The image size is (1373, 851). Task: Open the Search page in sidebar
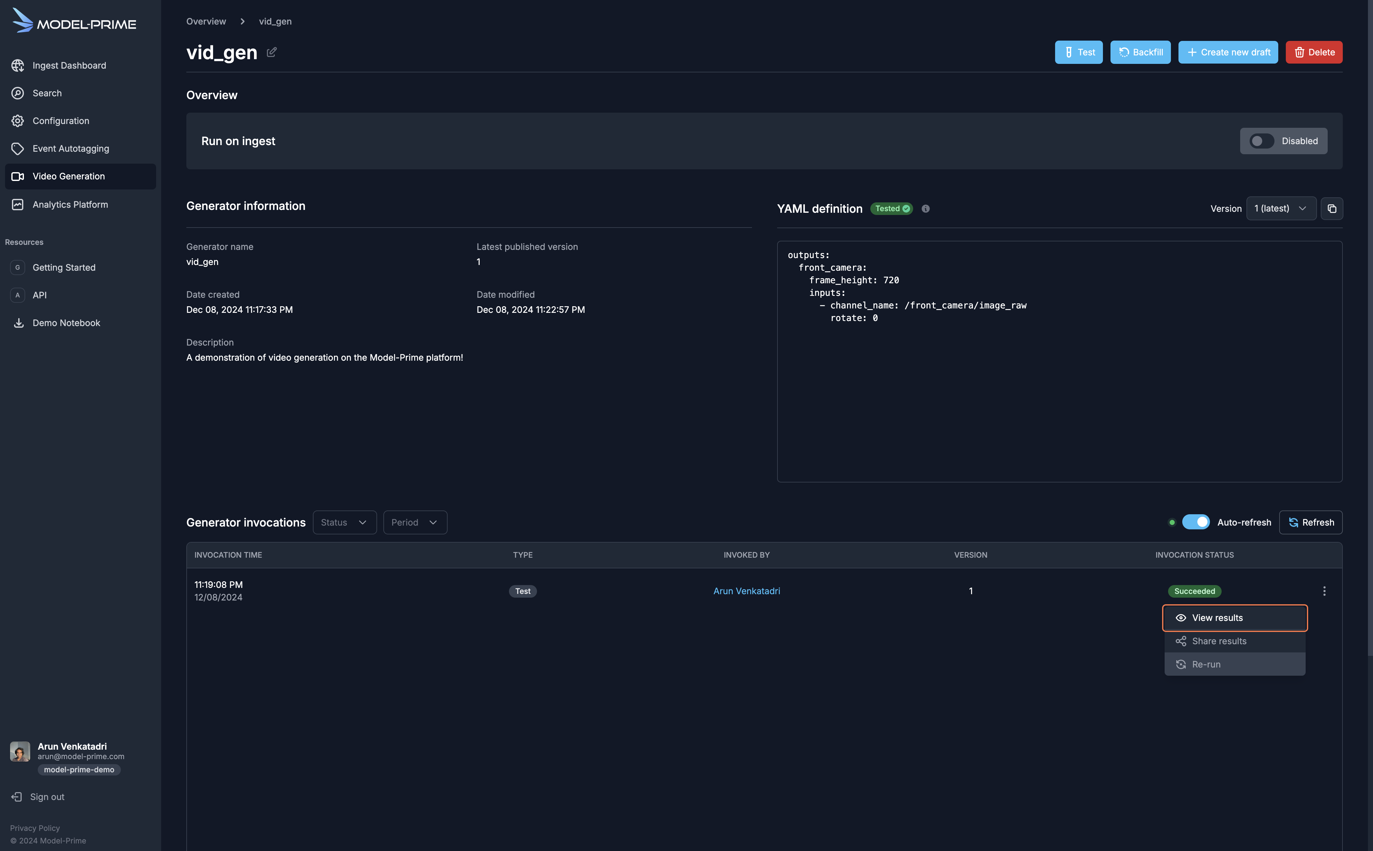(x=80, y=93)
